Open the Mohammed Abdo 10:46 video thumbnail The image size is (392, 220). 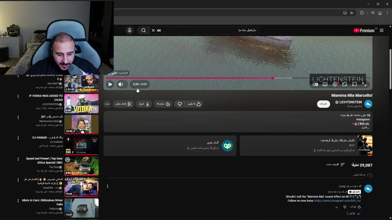tap(81, 124)
